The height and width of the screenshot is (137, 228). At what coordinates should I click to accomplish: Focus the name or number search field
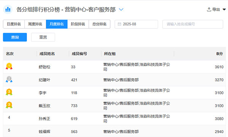[x=193, y=24]
